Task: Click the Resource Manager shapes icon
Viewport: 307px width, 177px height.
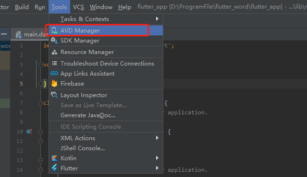Action: pos(54,52)
